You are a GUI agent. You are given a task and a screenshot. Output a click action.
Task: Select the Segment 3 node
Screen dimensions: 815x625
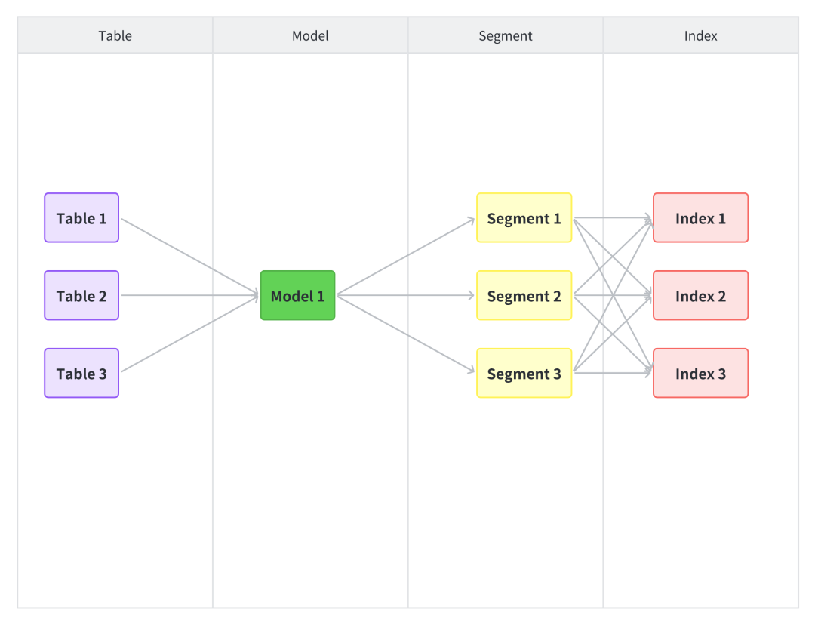[x=524, y=374]
